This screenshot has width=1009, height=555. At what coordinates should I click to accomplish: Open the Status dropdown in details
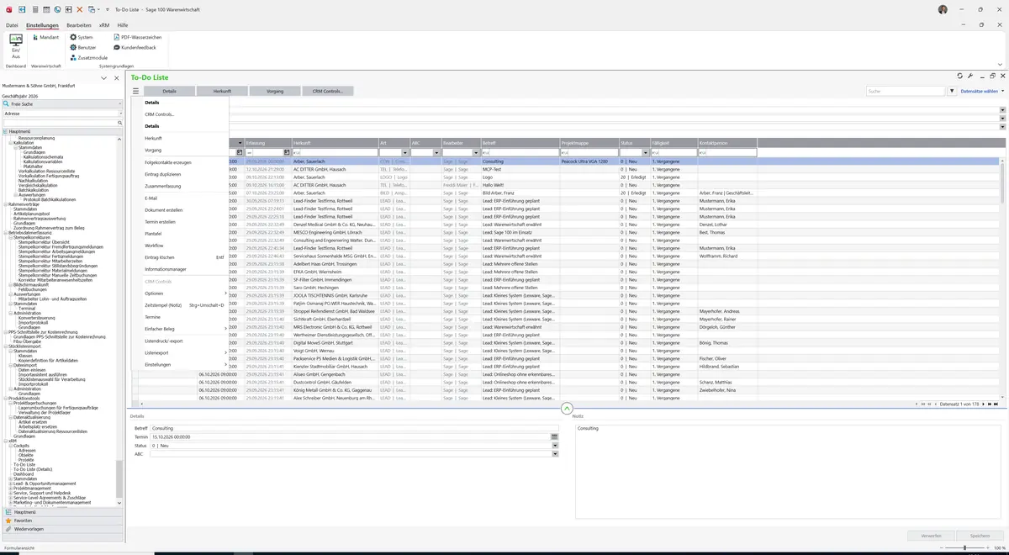click(x=555, y=445)
